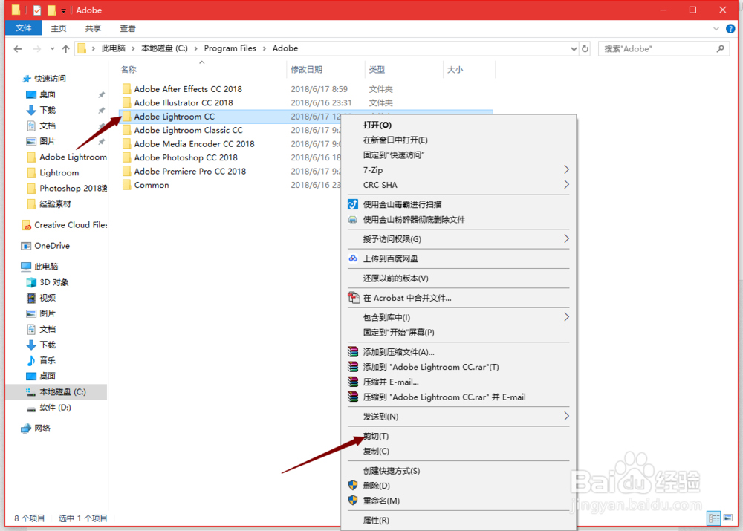Switch to the 查看 ribbon tab
Screen dimensions: 743x531
click(x=126, y=27)
